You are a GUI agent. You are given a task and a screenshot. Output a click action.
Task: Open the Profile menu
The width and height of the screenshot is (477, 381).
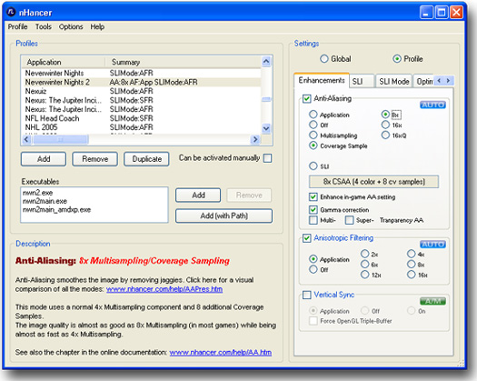point(17,26)
